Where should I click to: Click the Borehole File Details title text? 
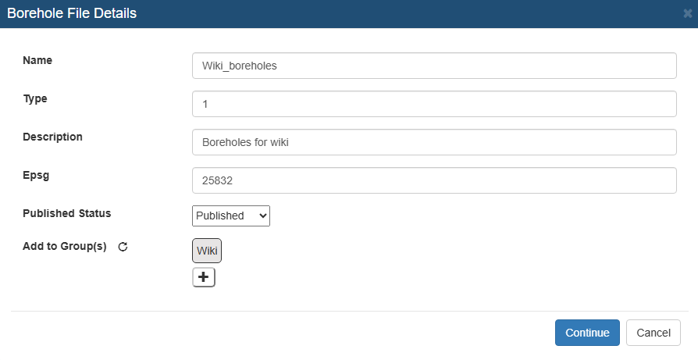pos(72,13)
